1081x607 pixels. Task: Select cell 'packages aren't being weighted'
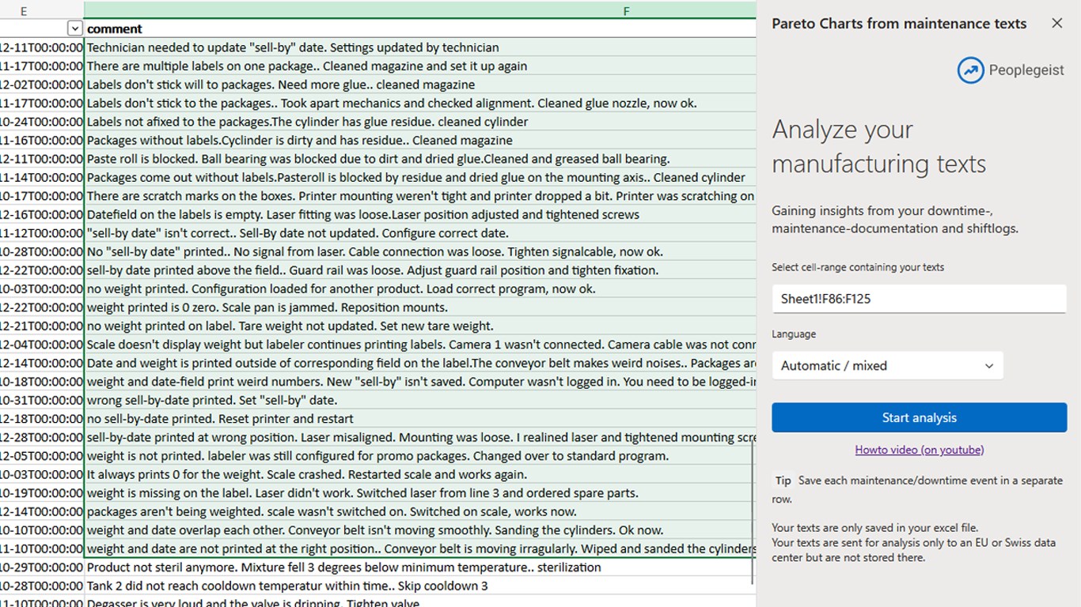click(x=420, y=512)
